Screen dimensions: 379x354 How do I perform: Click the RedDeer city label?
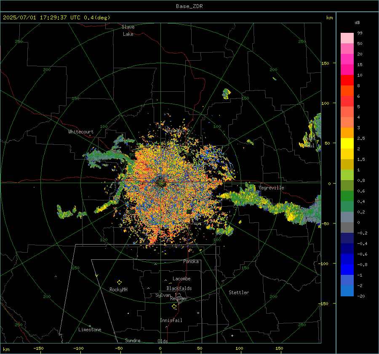click(x=179, y=298)
